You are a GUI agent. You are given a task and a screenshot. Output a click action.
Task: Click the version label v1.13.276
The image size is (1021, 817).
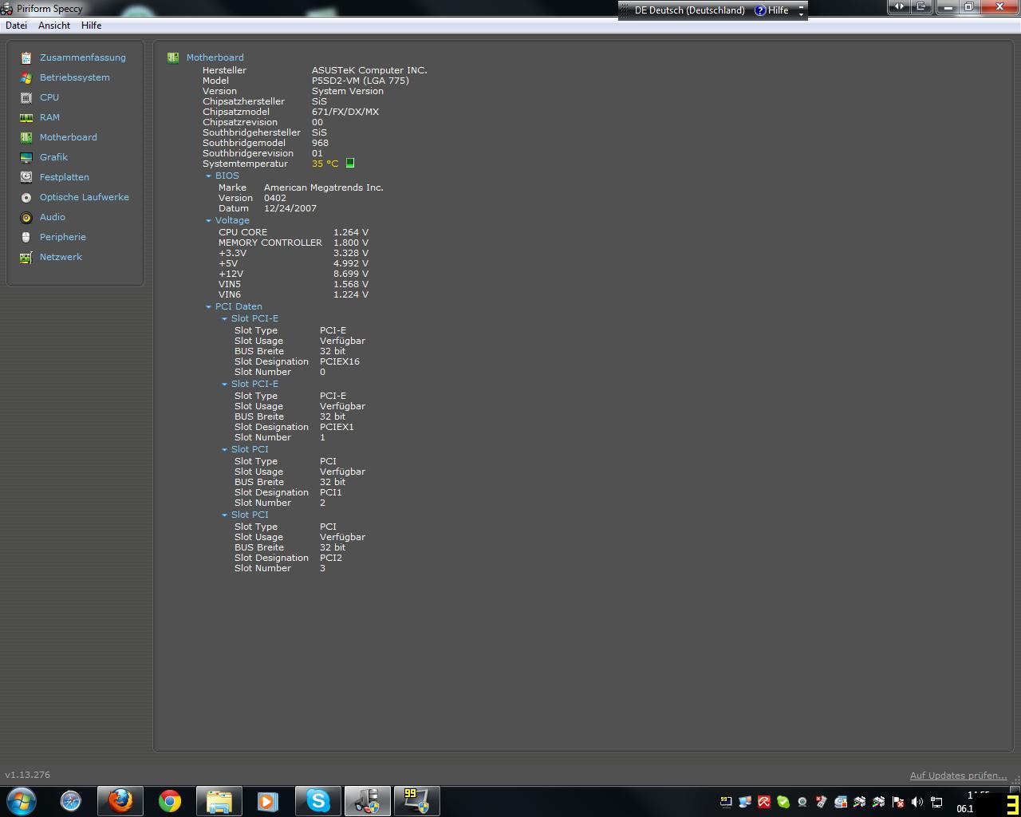pyautogui.click(x=28, y=775)
